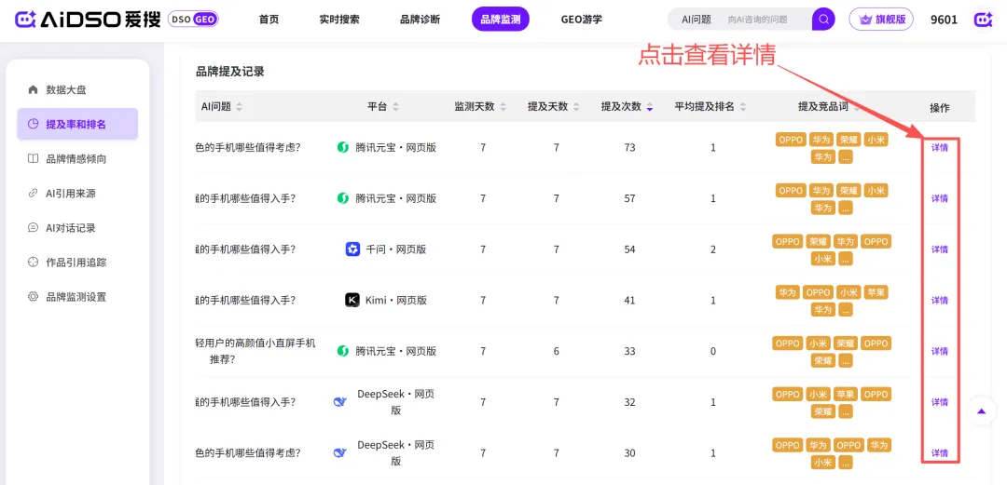
Task: Click Tencent Yuanbao icon in the 57 row
Action: 343,199
